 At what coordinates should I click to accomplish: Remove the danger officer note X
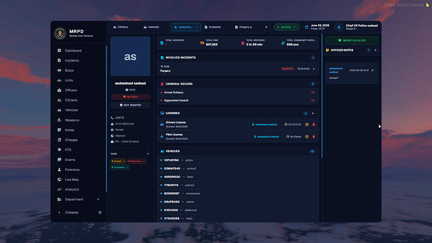(373, 71)
